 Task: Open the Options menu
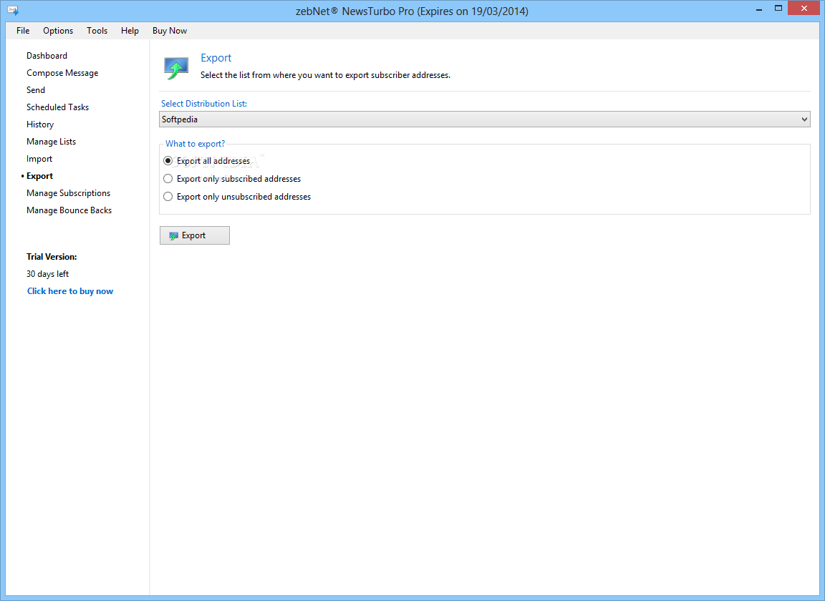pos(58,31)
